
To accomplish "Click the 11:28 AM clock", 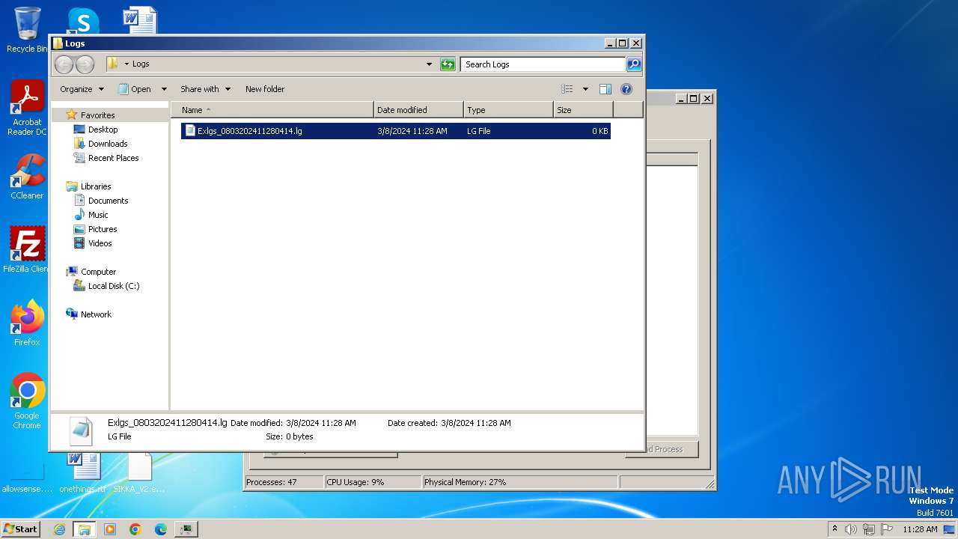I will 920,529.
